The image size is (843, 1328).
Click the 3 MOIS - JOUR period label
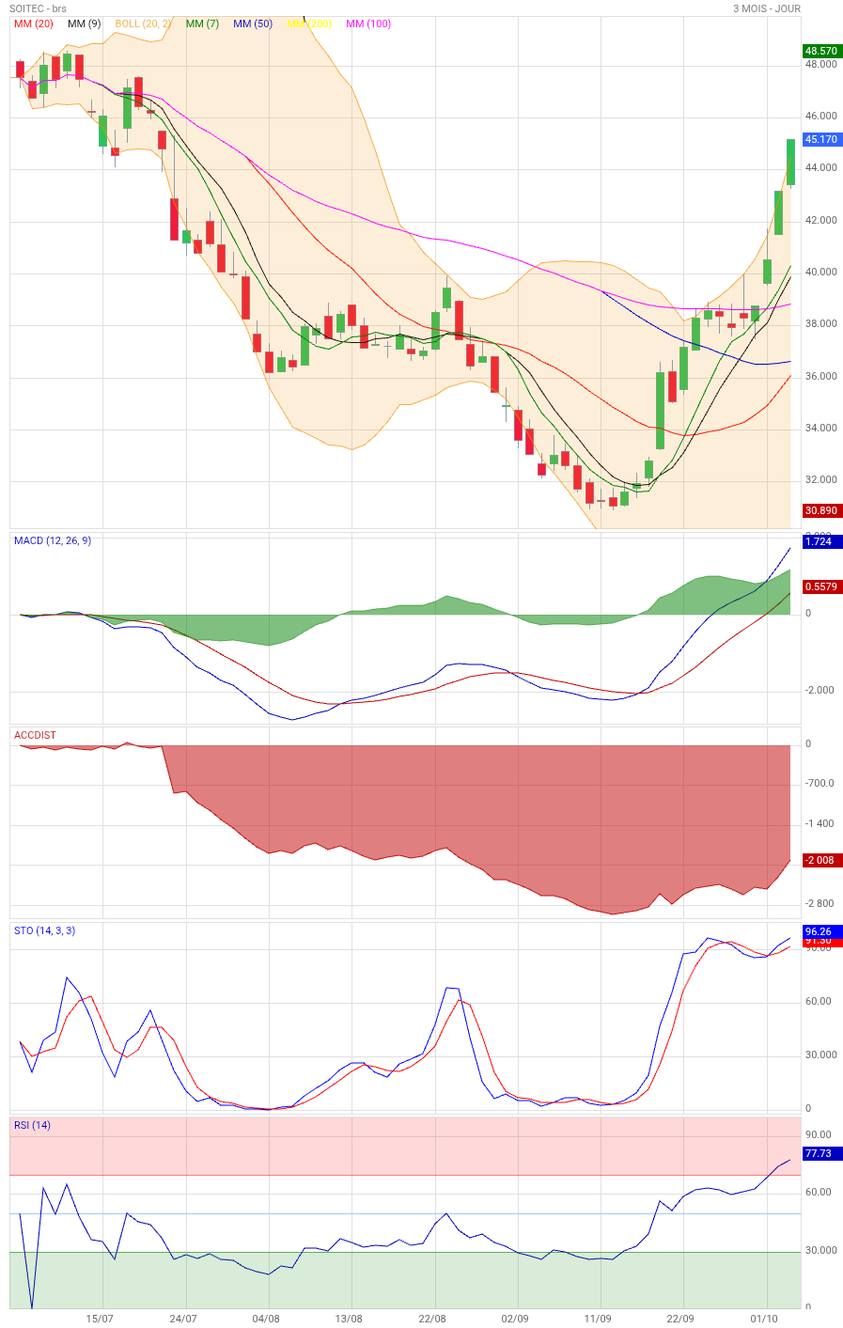tap(767, 8)
